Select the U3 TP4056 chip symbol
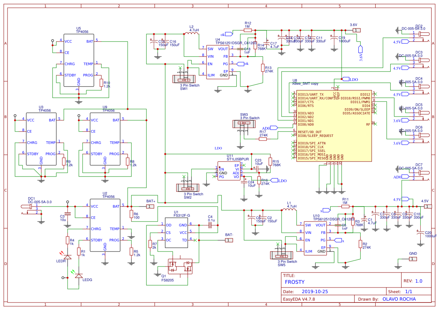Screen dimensions: 441x310 click(41, 139)
